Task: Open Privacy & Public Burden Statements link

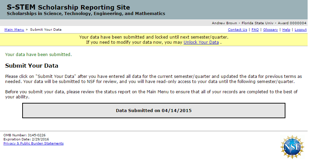Action: (x=33, y=143)
